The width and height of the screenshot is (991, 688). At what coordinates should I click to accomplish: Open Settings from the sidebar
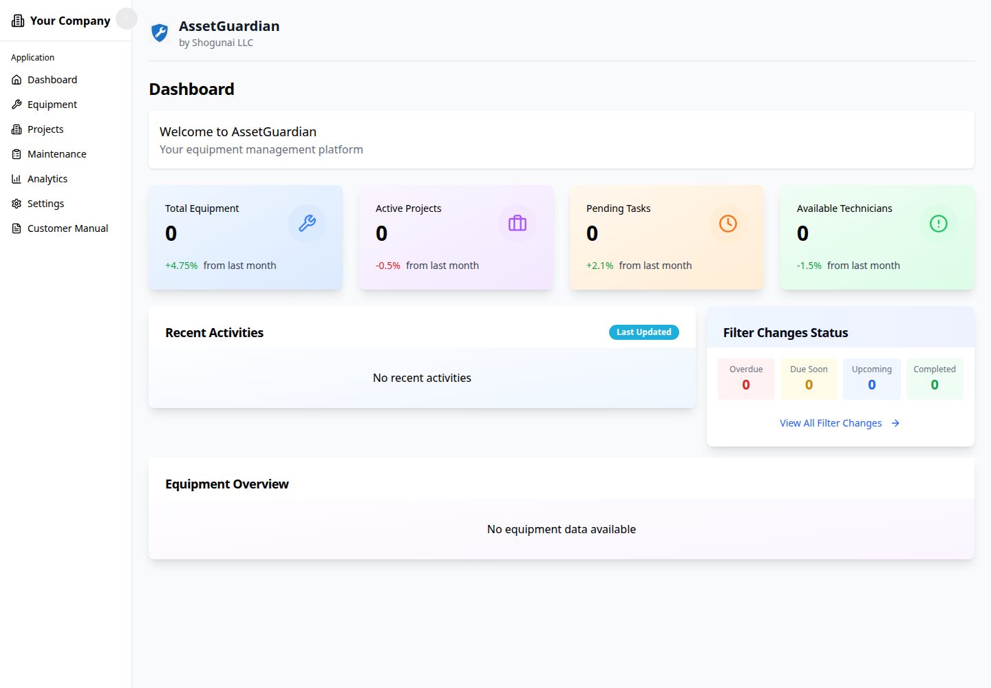[x=65, y=204]
